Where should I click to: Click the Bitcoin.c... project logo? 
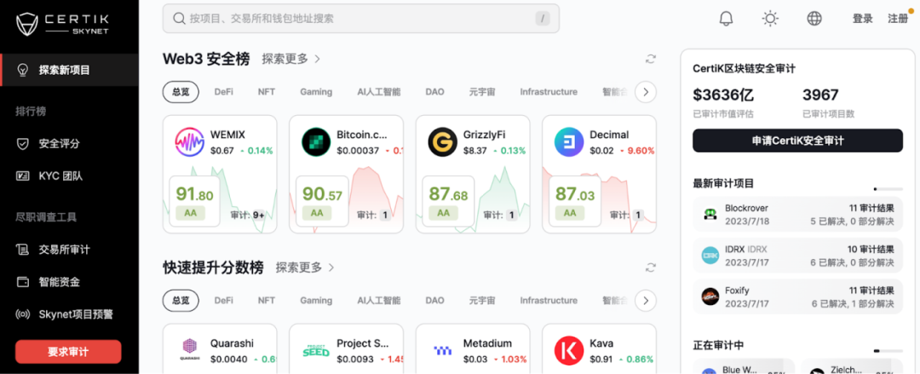316,141
